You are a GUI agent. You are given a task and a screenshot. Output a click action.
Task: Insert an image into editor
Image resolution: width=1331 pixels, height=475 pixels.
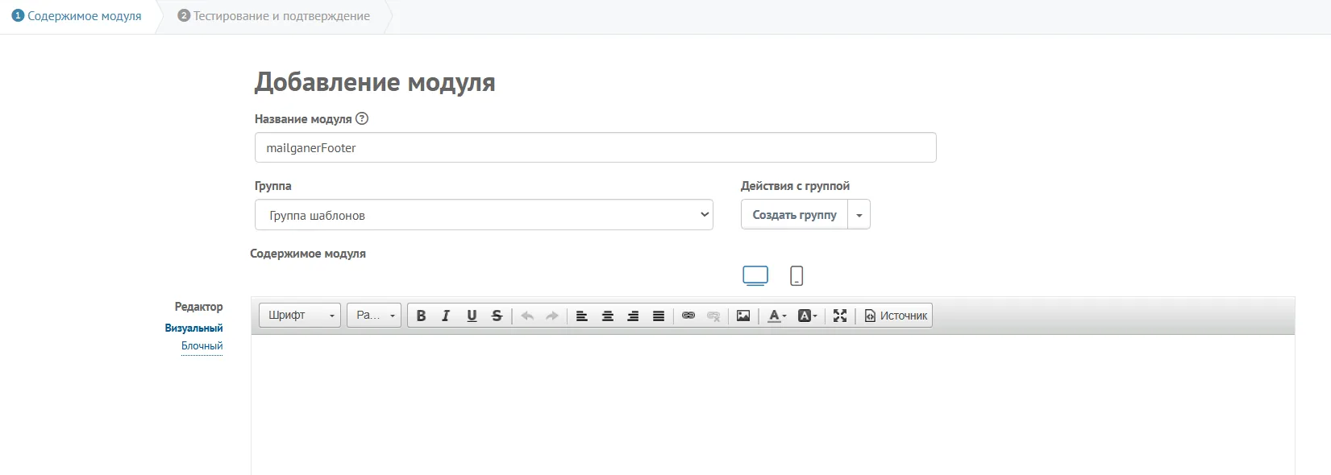[743, 316]
